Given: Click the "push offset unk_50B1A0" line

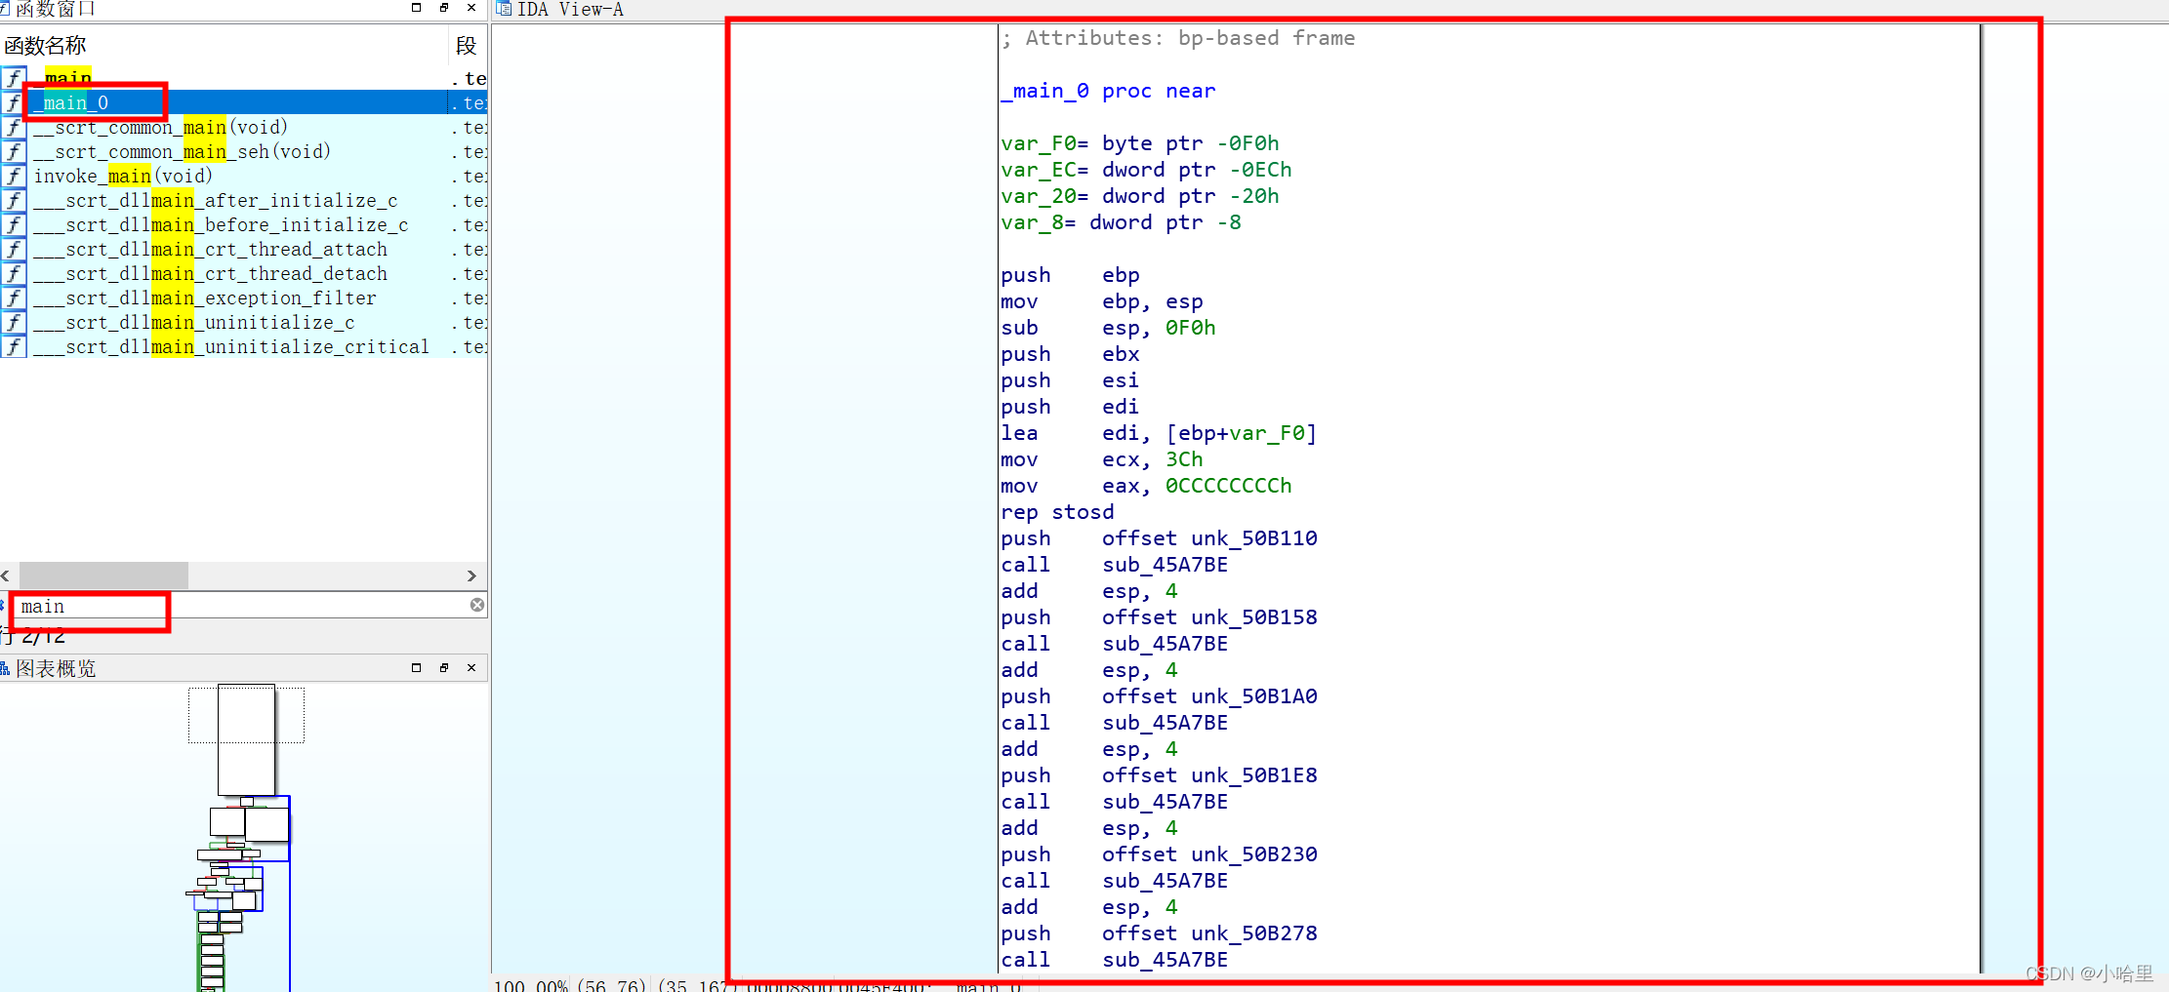Looking at the screenshot, I should 1159,696.
